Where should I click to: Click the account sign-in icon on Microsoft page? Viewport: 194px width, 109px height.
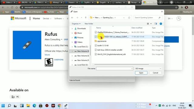click(x=179, y=18)
